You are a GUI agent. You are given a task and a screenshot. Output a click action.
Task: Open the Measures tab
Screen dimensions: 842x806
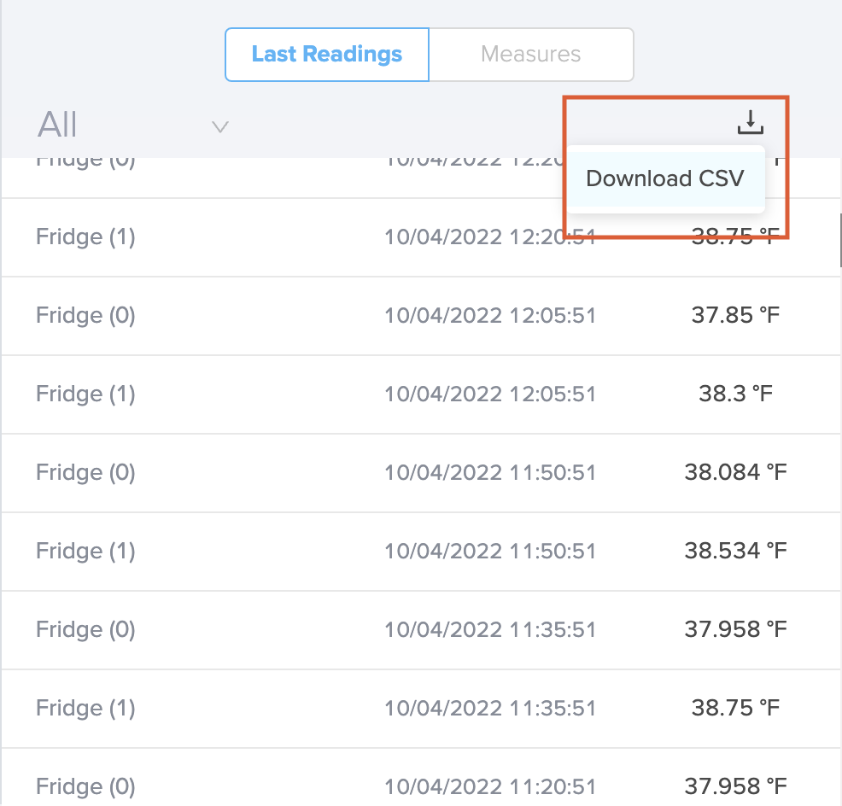[x=530, y=55]
